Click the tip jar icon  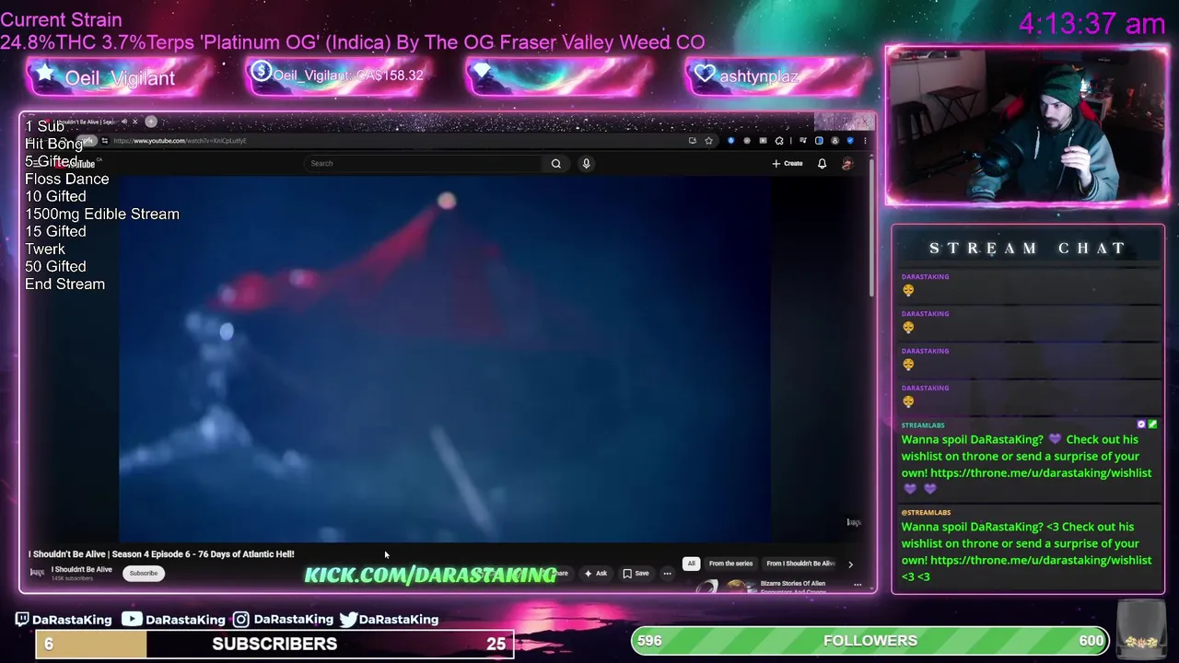click(1141, 630)
